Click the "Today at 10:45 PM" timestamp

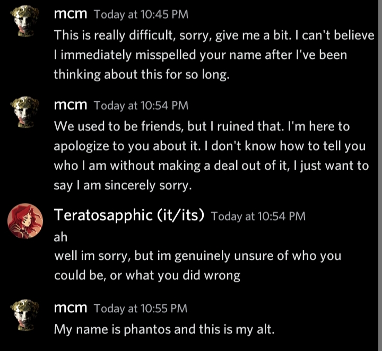point(141,15)
